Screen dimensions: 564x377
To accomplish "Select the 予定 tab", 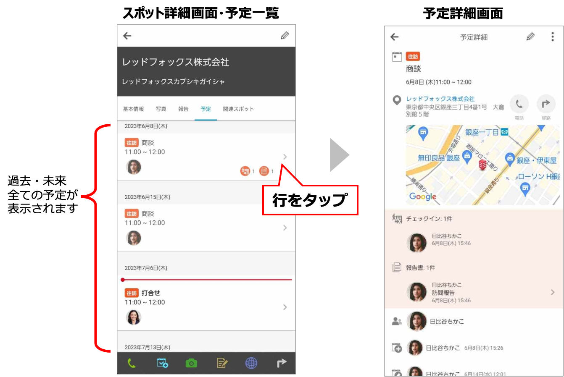I will tap(206, 109).
